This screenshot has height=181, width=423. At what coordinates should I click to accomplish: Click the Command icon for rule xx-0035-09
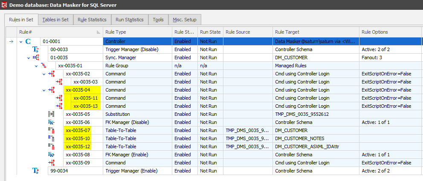coord(52,163)
